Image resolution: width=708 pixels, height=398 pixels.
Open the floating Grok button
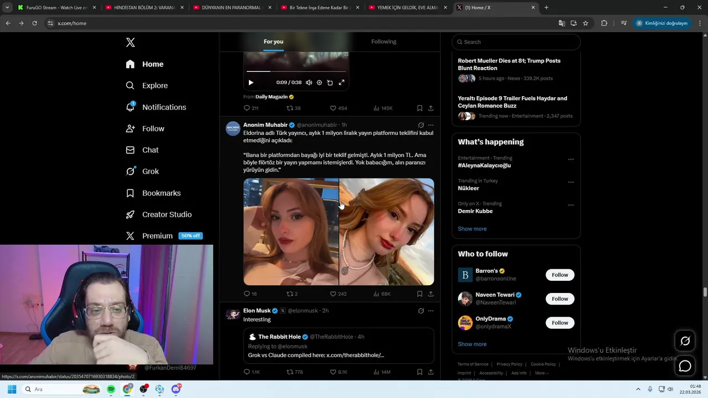[x=685, y=341]
